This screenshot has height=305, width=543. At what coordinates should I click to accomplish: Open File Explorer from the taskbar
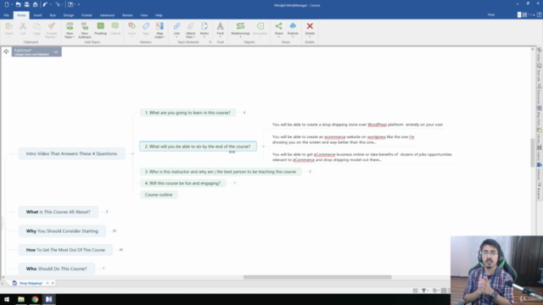(x=21, y=299)
